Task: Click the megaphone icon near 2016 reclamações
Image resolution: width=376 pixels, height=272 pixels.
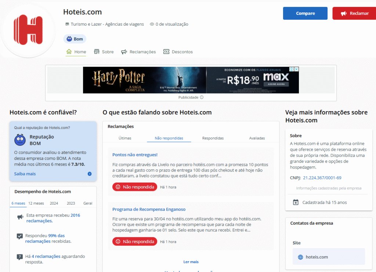Action: click(20, 217)
